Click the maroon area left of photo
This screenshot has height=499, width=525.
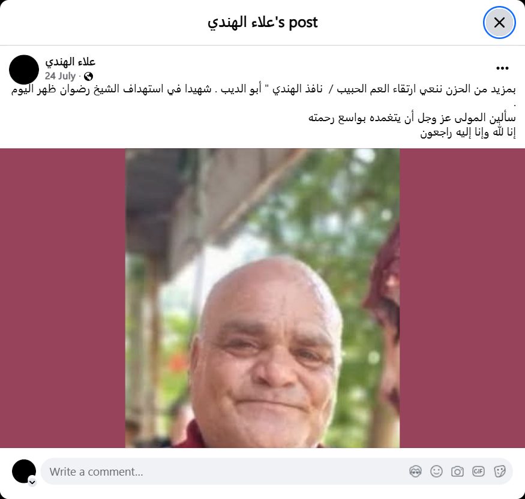pos(62,298)
